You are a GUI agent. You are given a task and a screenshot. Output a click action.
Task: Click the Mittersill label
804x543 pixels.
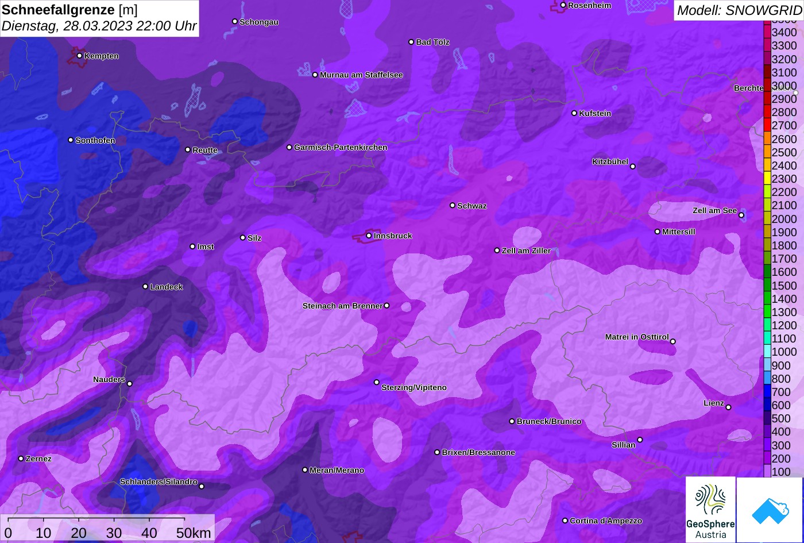click(679, 232)
